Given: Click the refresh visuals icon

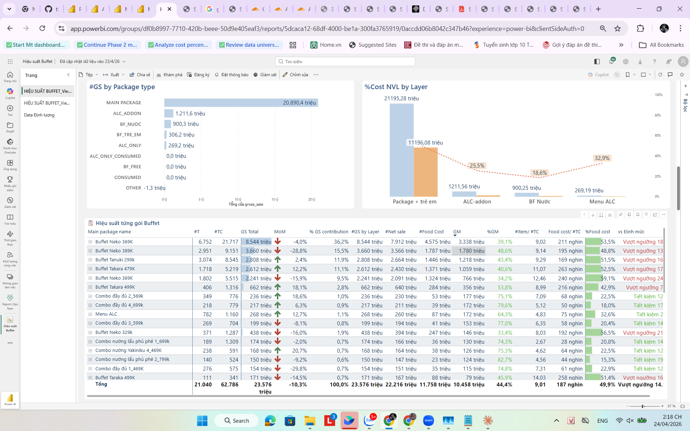Looking at the screenshot, I should click(660, 75).
